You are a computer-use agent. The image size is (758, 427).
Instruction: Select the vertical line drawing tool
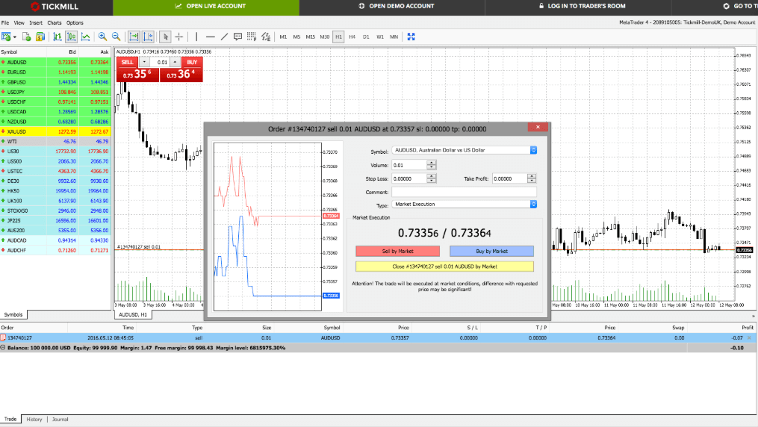pyautogui.click(x=196, y=37)
